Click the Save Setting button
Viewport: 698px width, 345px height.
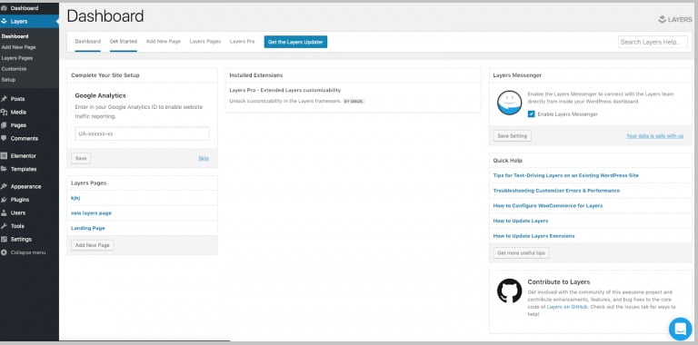click(512, 136)
